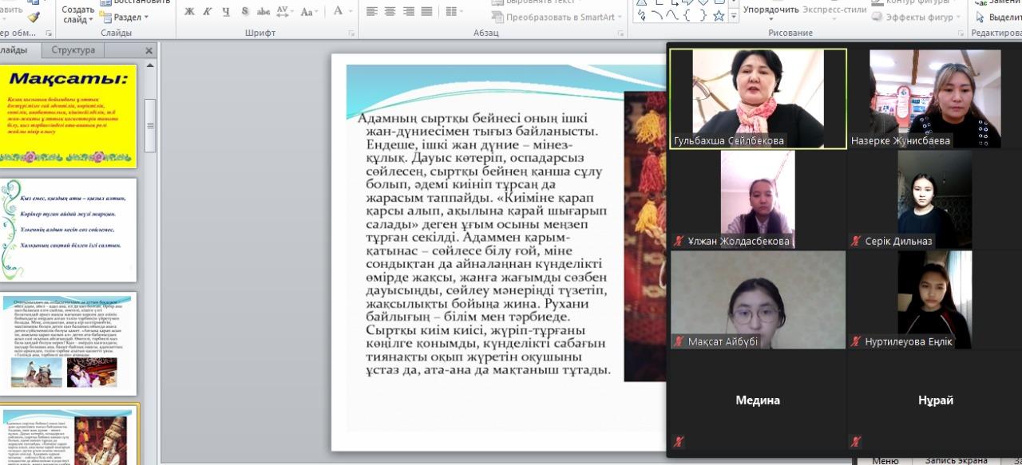
Task: Toggle bold formatting (Ж)
Action: (189, 12)
